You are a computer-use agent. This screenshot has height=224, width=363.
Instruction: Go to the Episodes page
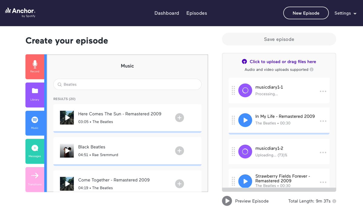[197, 13]
